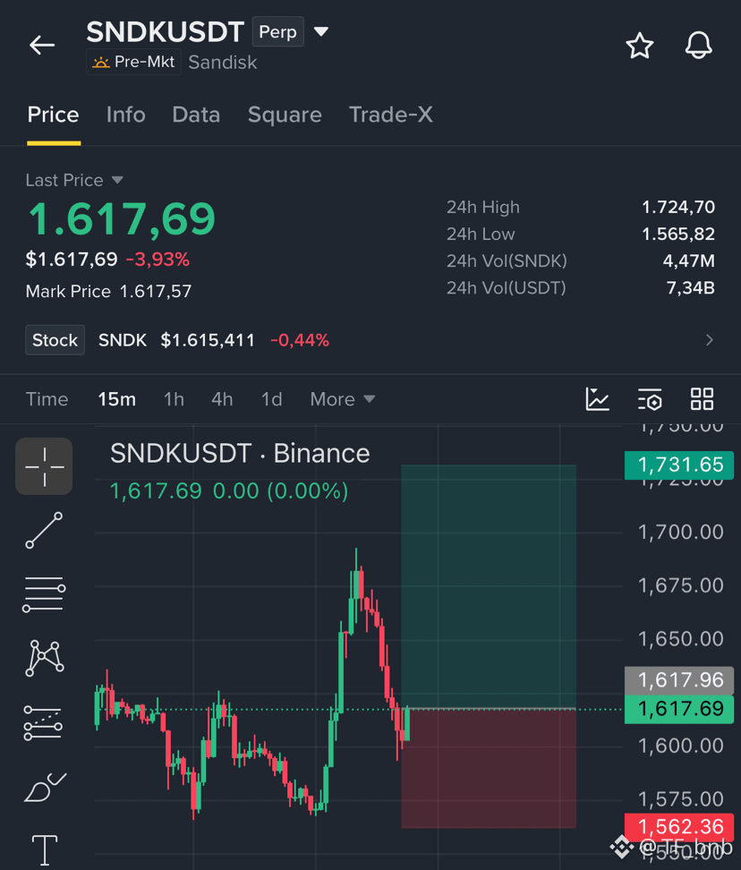The height and width of the screenshot is (870, 741).
Task: Click the -3,93% change value
Action: [x=158, y=259]
